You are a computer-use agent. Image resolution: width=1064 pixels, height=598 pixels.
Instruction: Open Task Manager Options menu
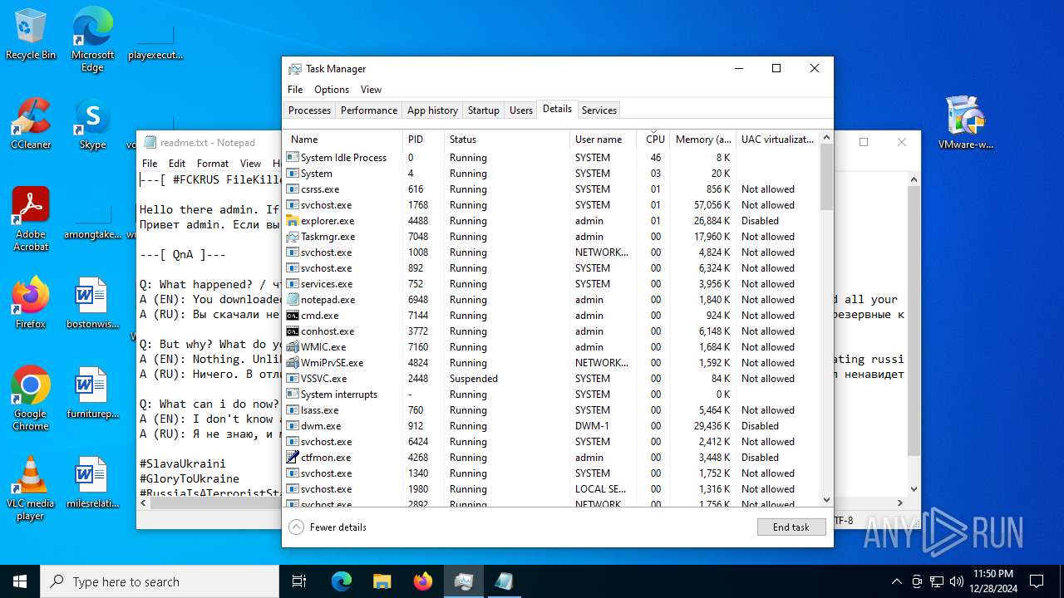[332, 90]
